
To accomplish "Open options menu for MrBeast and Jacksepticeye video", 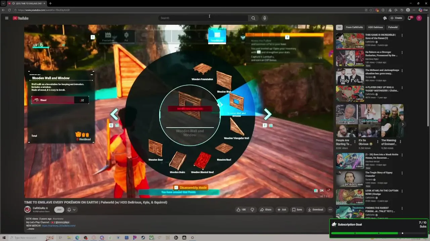I will pos(402,71).
